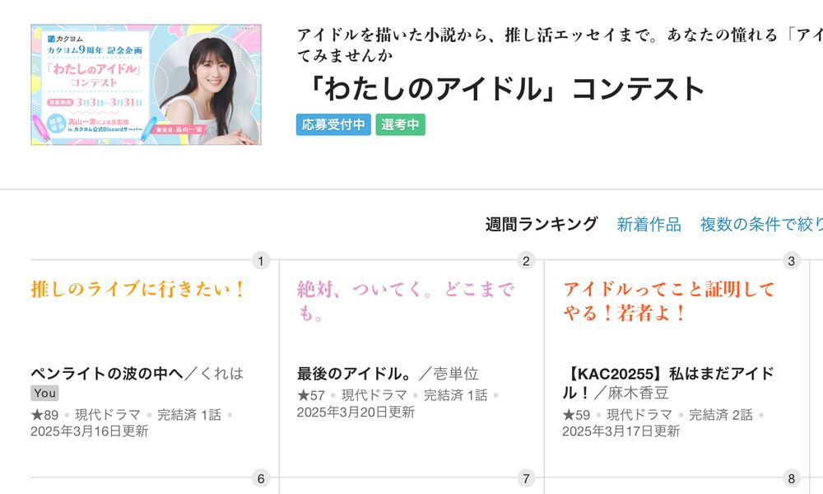Click the 選考中 green badge

[401, 125]
